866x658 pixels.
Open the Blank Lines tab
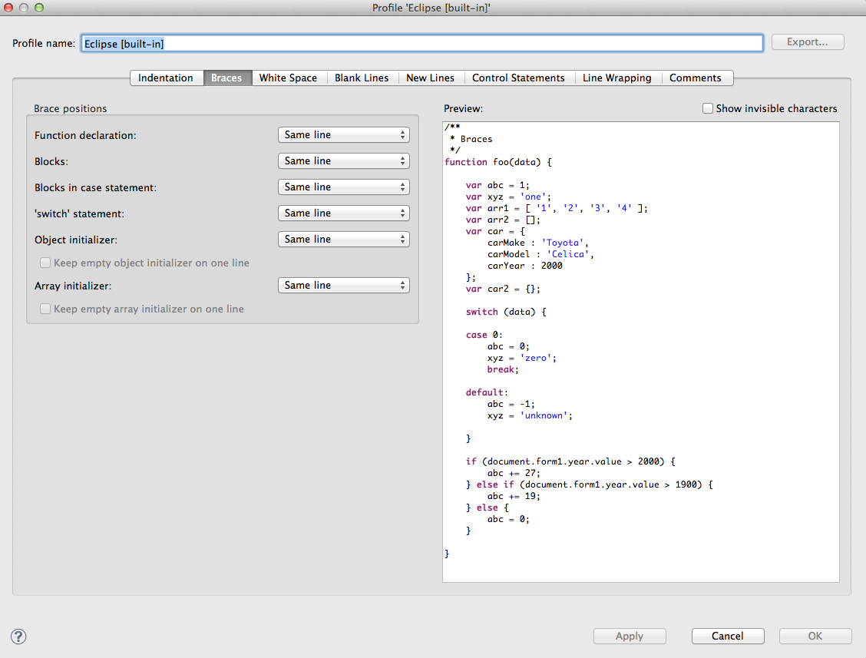coord(362,78)
